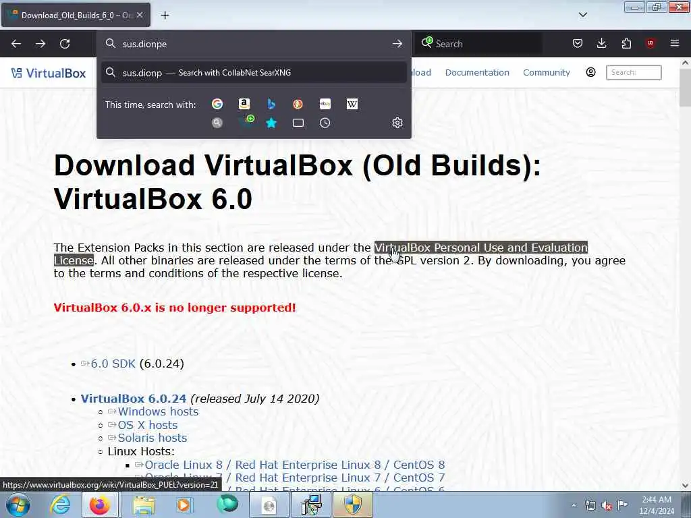Viewport: 691px width, 518px height.
Task: Select the Download_Old_Builds_6_0 tab
Action: click(76, 15)
